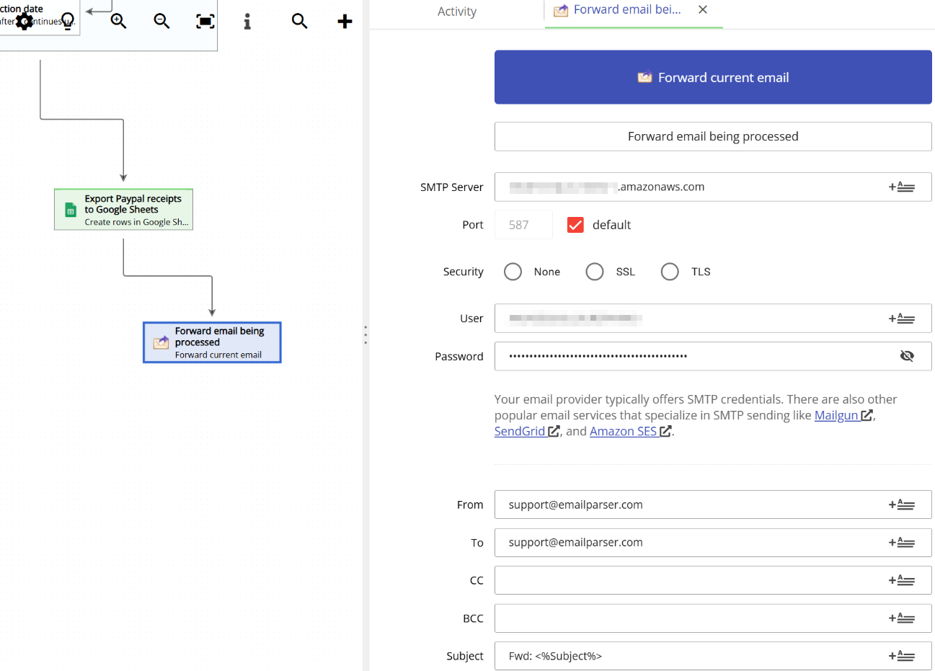Image resolution: width=935 pixels, height=671 pixels.
Task: Zoom out of the flowchart canvas
Action: (161, 21)
